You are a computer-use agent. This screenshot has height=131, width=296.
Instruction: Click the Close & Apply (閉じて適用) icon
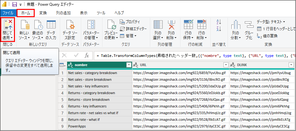click(8, 25)
